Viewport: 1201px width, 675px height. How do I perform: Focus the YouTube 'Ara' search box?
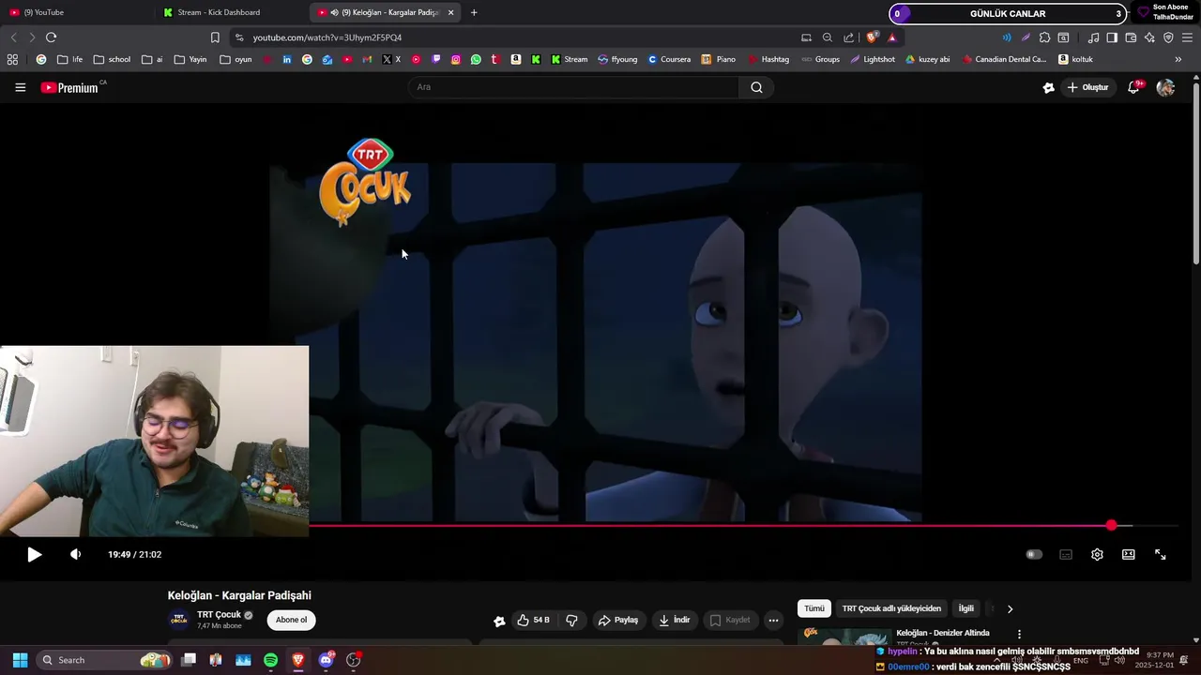(x=574, y=87)
